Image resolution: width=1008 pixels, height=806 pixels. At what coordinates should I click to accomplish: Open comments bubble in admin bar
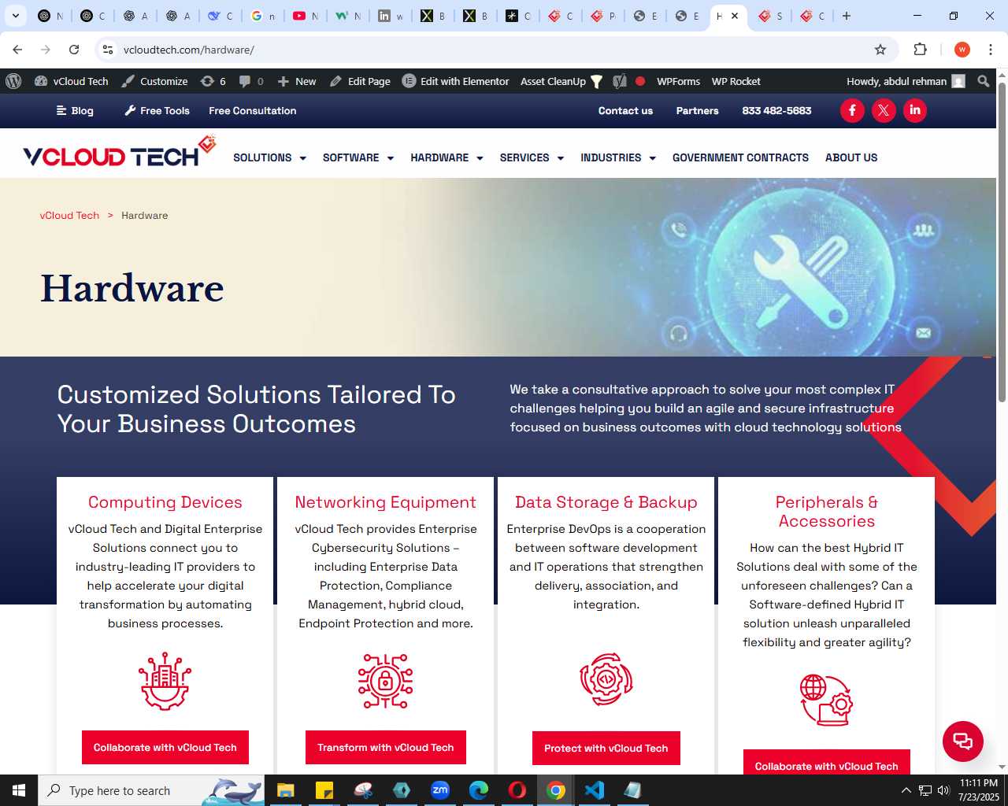[251, 81]
